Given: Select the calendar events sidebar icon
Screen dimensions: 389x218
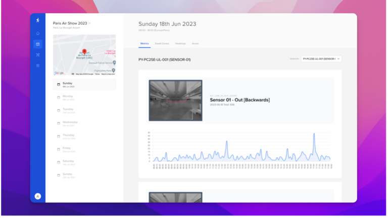Looking at the screenshot, I should (37, 44).
